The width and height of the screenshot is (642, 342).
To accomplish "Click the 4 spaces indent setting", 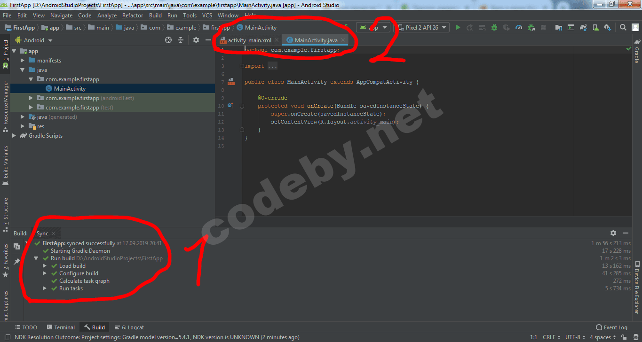I will click(602, 337).
